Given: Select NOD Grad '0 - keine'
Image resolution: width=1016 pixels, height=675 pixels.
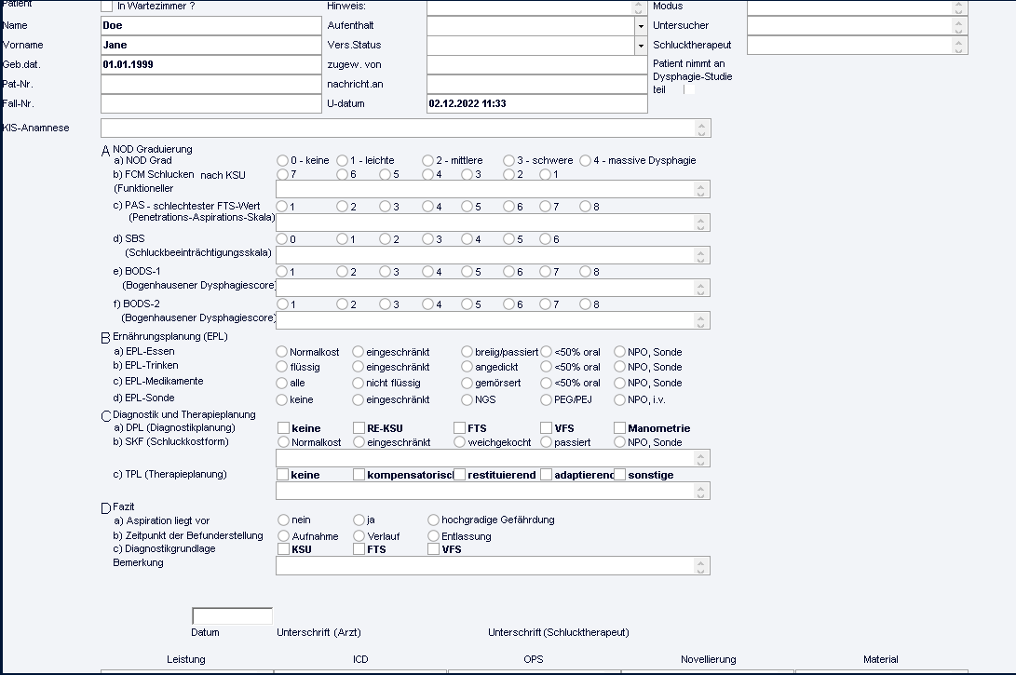Looking at the screenshot, I should (282, 161).
